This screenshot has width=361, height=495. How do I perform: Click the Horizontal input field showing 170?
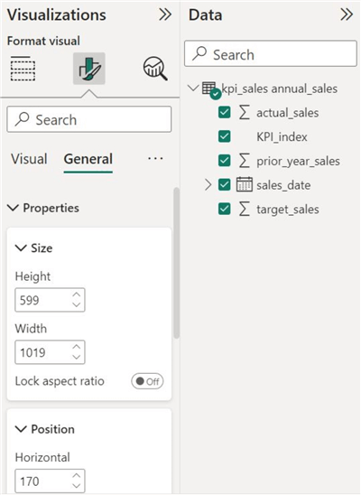50,481
